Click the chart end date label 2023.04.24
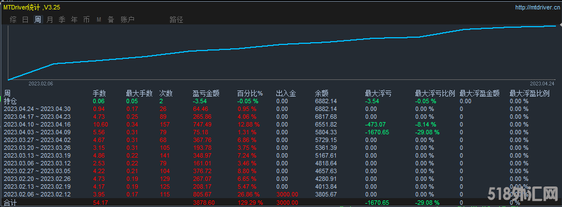The height and width of the screenshot is (207, 562). tap(542, 83)
